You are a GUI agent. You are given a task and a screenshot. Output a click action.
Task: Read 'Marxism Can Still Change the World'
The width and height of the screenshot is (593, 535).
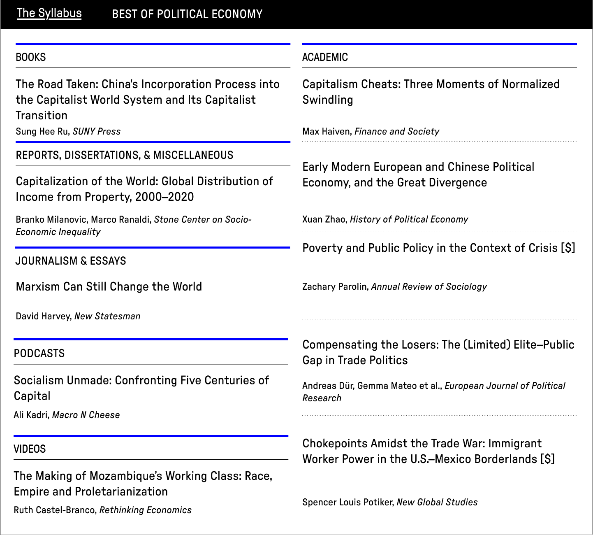[x=109, y=286]
